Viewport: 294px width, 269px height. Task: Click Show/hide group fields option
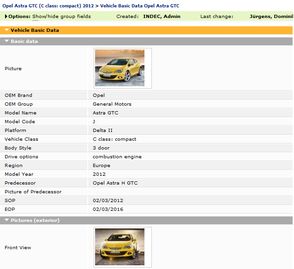(61, 17)
